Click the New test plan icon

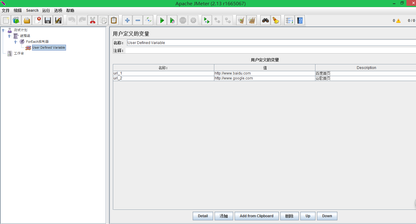6,21
